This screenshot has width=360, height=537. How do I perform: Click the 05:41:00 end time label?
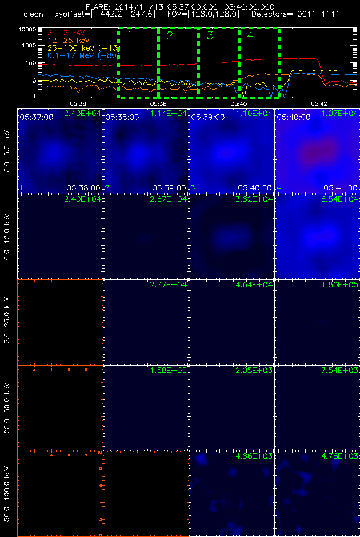coord(341,188)
